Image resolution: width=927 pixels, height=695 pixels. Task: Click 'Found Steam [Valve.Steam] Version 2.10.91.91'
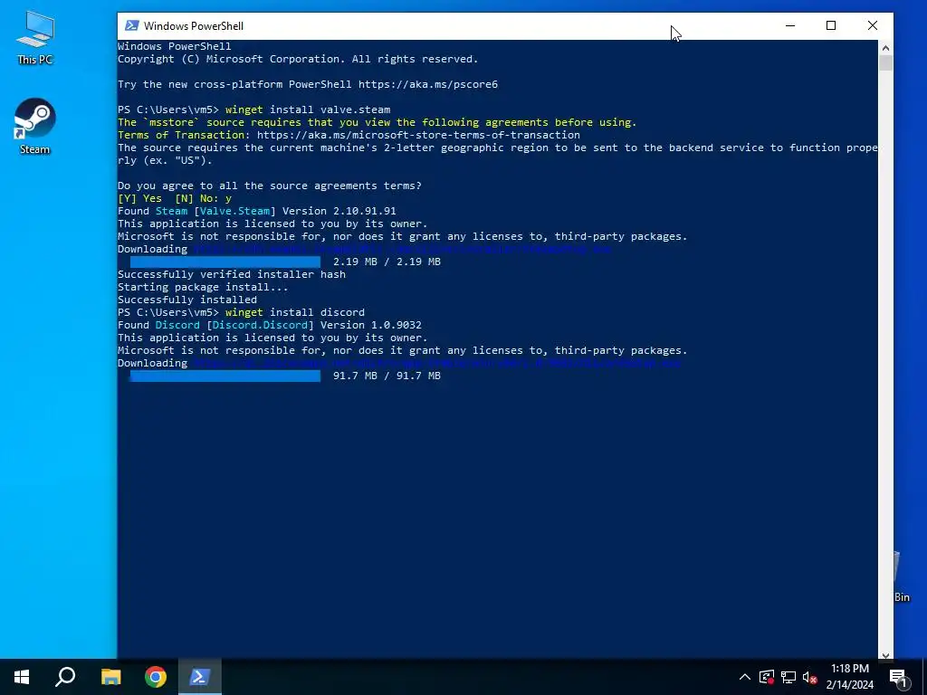[256, 211]
